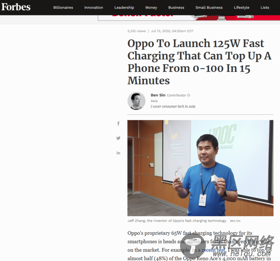Screen dimensions: 280x261
Task: Open the Small Business menu
Action: (x=209, y=7)
